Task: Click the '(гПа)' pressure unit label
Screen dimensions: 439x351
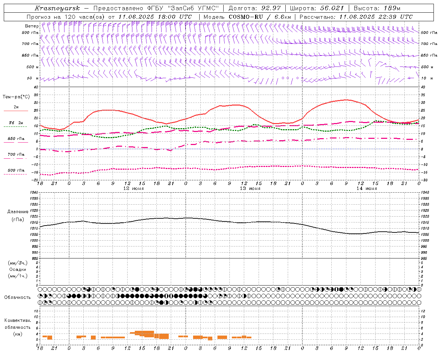Action: [x=18, y=219]
